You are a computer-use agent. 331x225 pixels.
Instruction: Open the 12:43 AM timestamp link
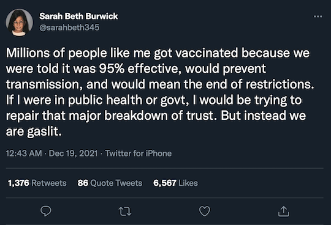pos(24,153)
